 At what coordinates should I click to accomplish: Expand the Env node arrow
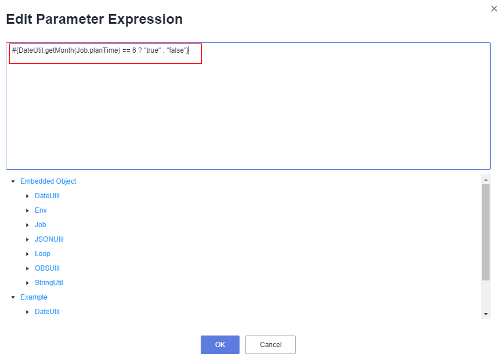27,210
